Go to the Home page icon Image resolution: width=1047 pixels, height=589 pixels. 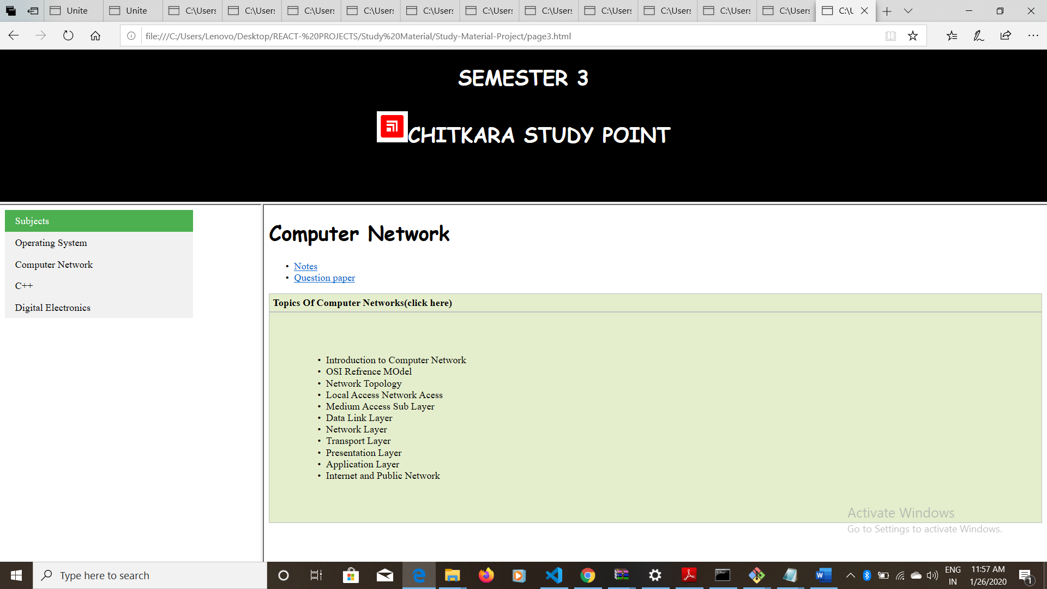95,36
